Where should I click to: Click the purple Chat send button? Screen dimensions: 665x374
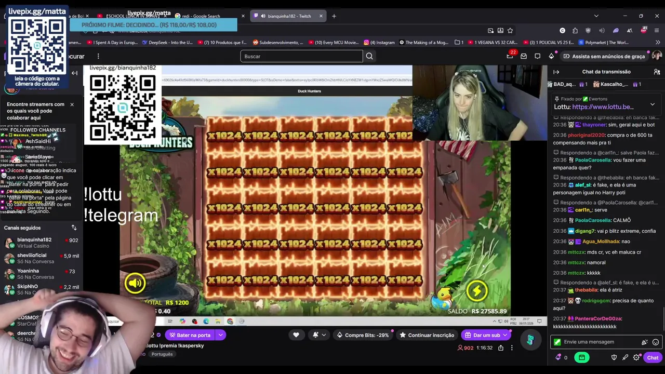coord(653,357)
